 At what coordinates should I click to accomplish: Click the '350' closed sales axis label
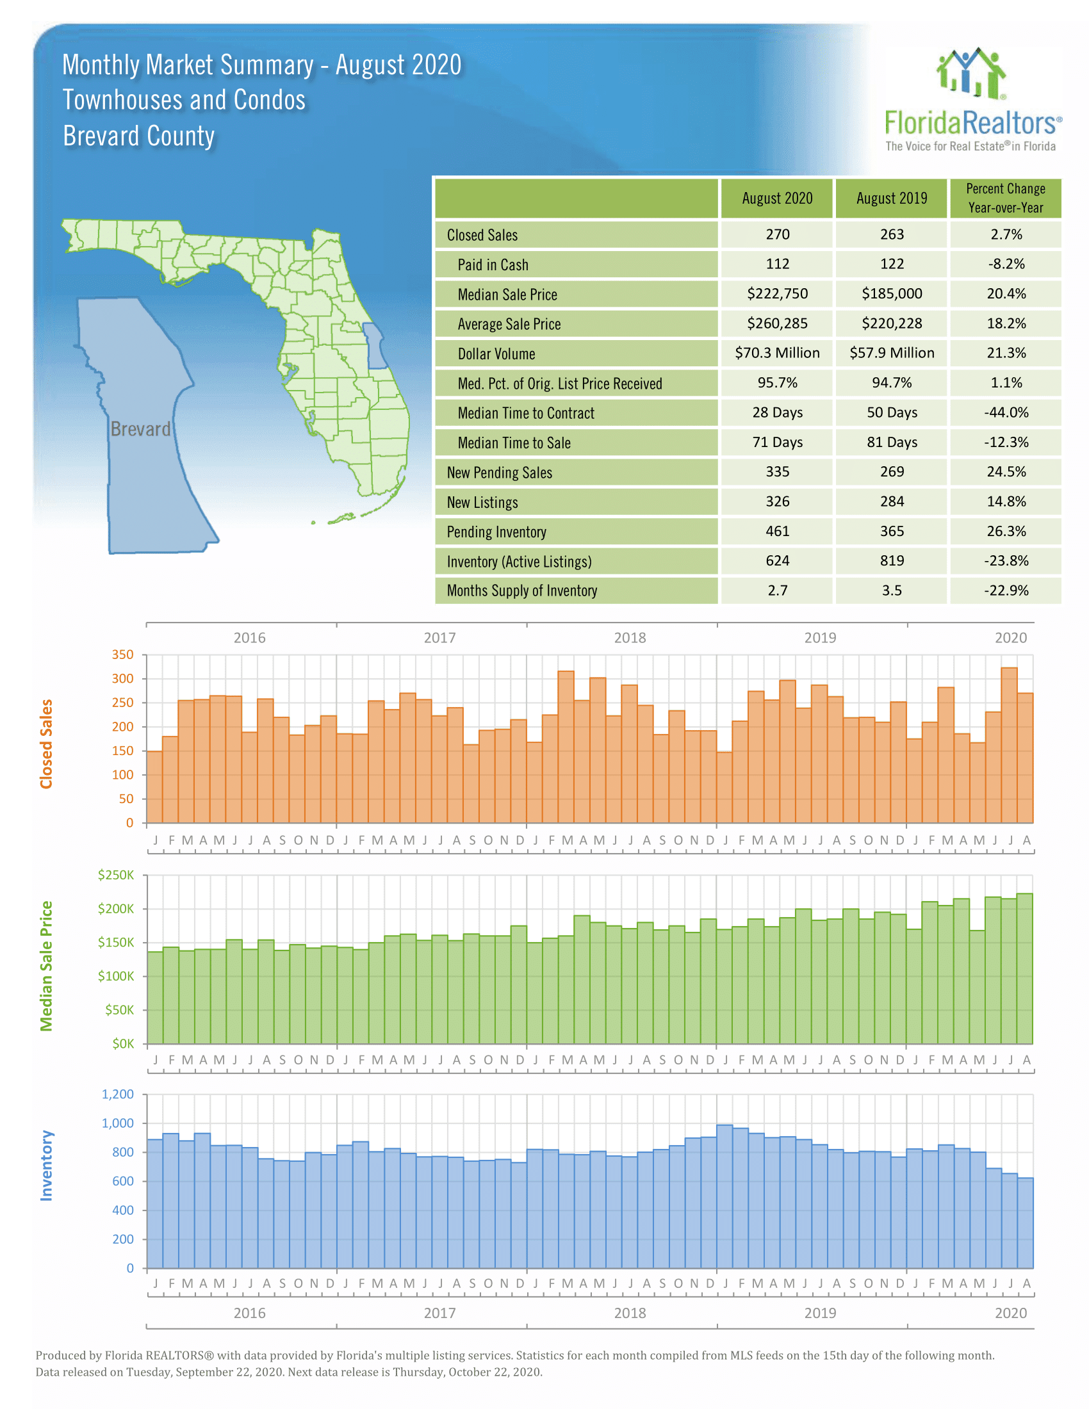coord(122,655)
